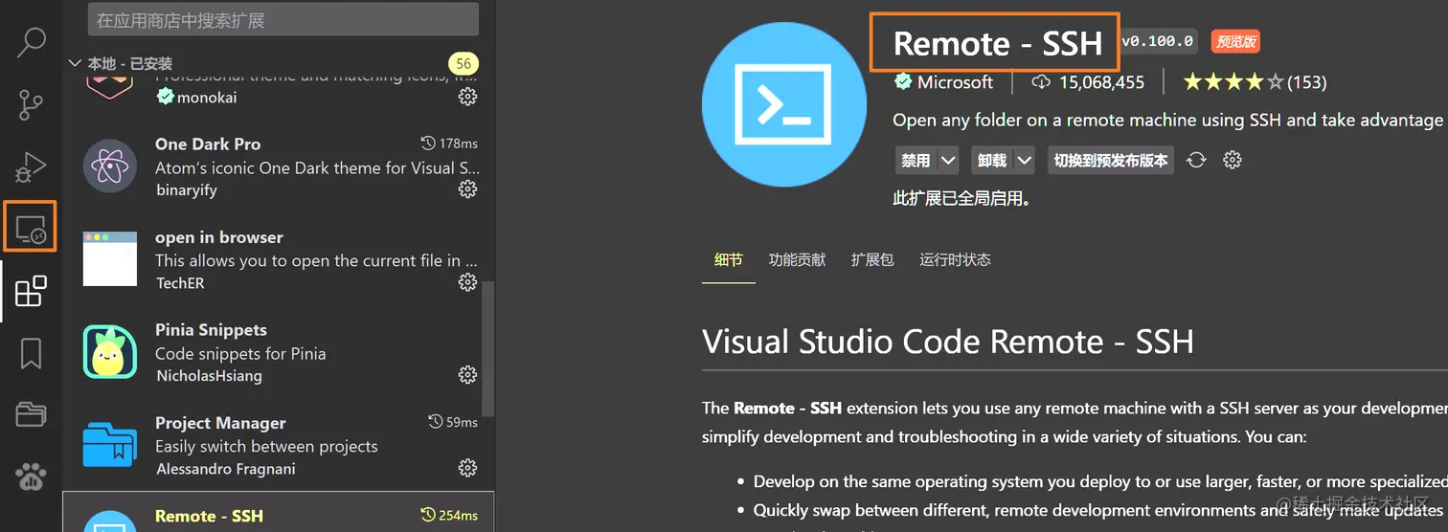Click the download cloud icon by install count

pos(1041,82)
